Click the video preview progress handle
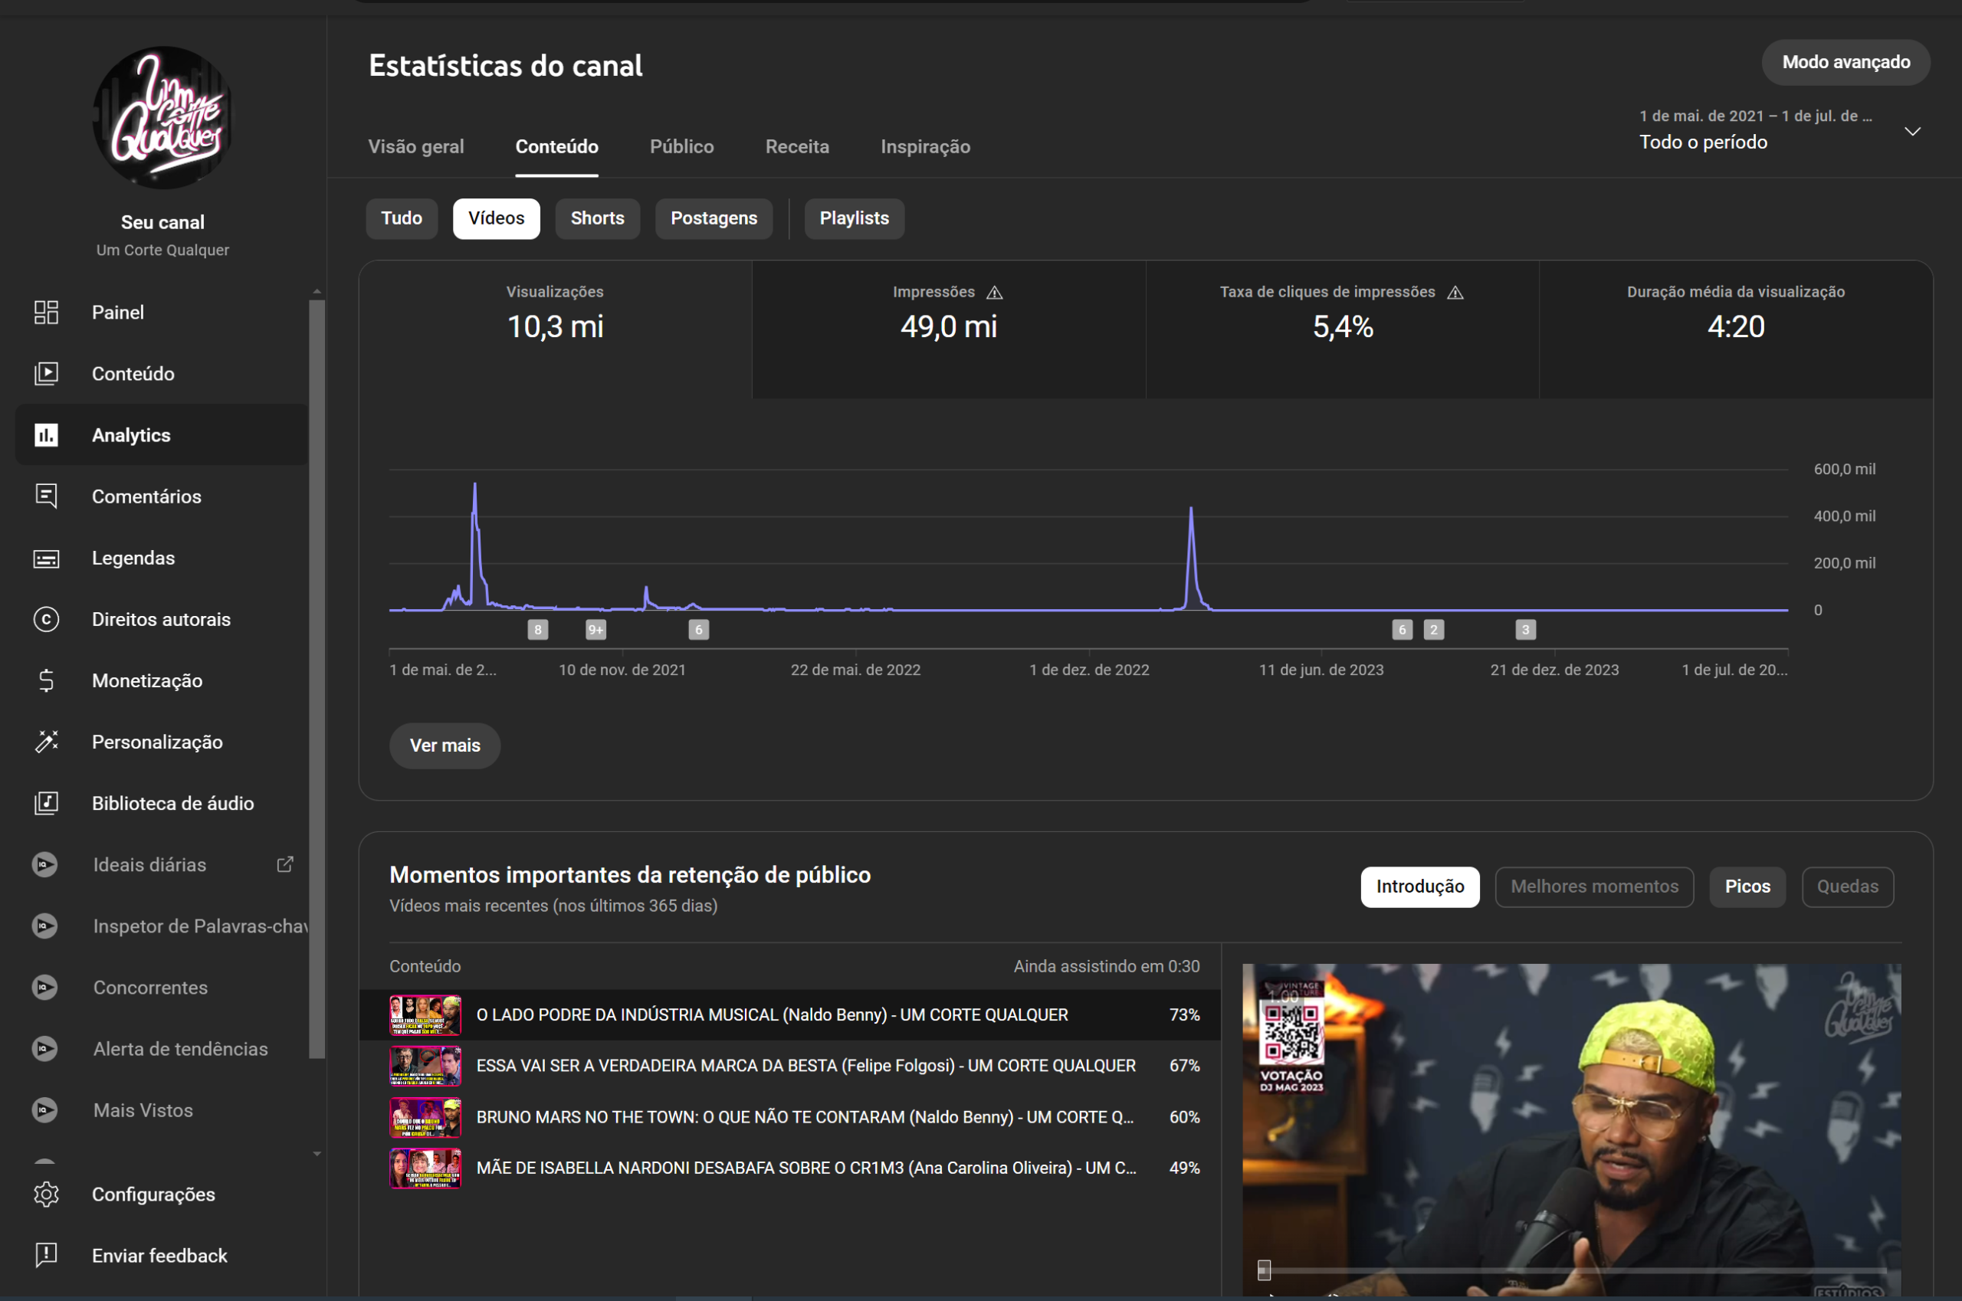 click(x=1264, y=1269)
